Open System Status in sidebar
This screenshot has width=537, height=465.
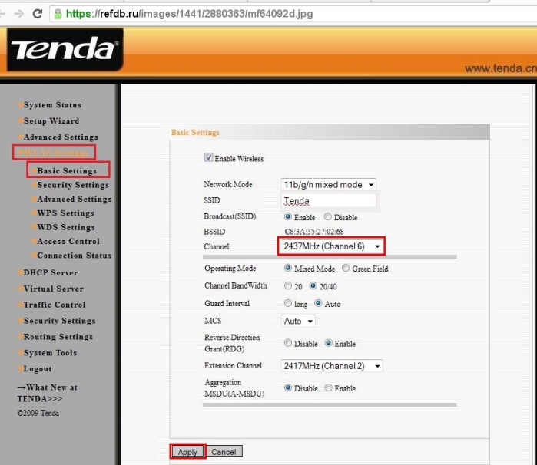[x=52, y=104]
